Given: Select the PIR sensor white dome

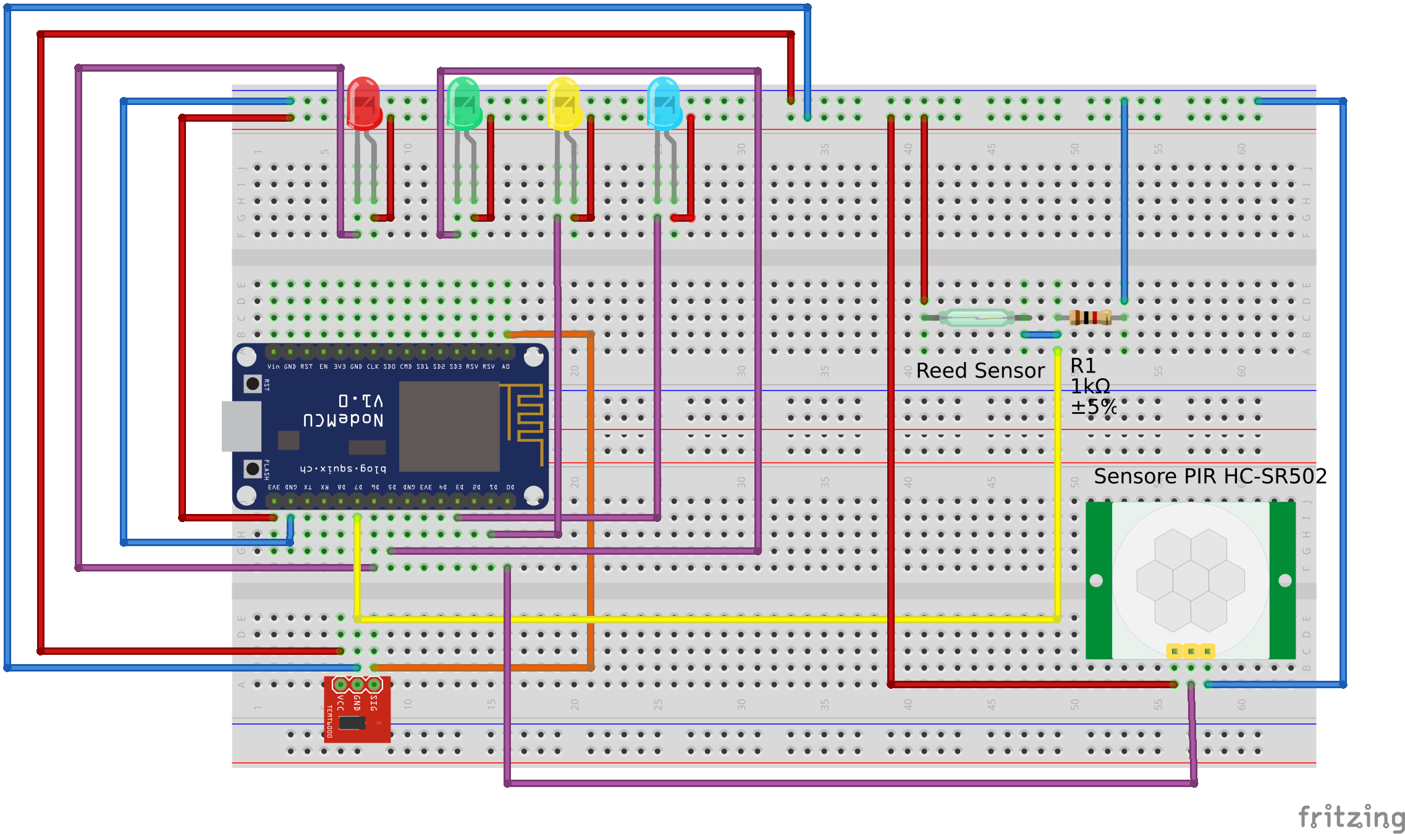Looking at the screenshot, I should coord(1190,579).
